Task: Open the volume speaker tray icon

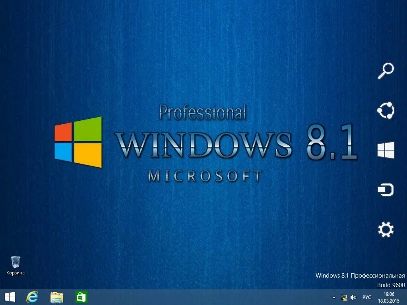Action: pyautogui.click(x=353, y=297)
